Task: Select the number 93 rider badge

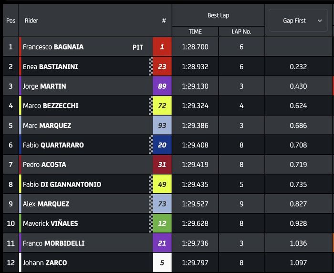Action: pos(162,126)
